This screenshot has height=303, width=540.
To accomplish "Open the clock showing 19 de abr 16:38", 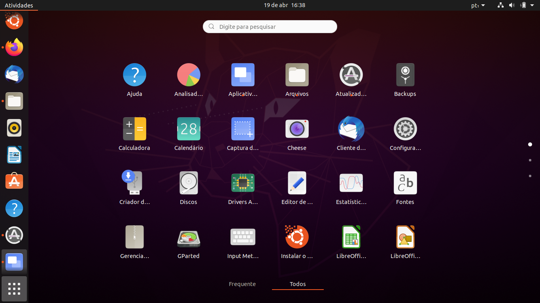I will pos(284,5).
